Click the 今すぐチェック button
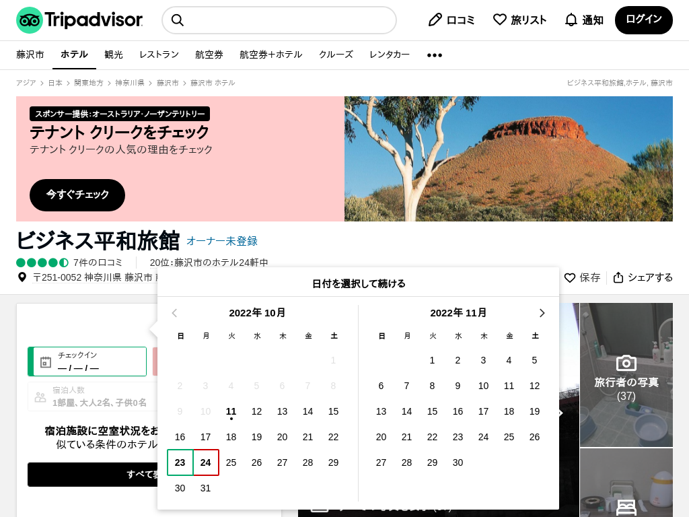689x517 pixels. pyautogui.click(x=77, y=195)
